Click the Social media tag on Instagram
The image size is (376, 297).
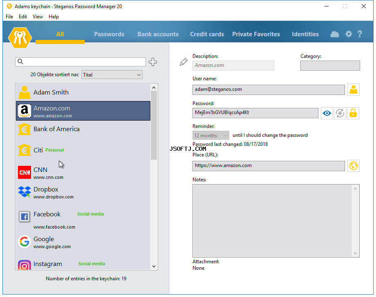click(x=92, y=264)
